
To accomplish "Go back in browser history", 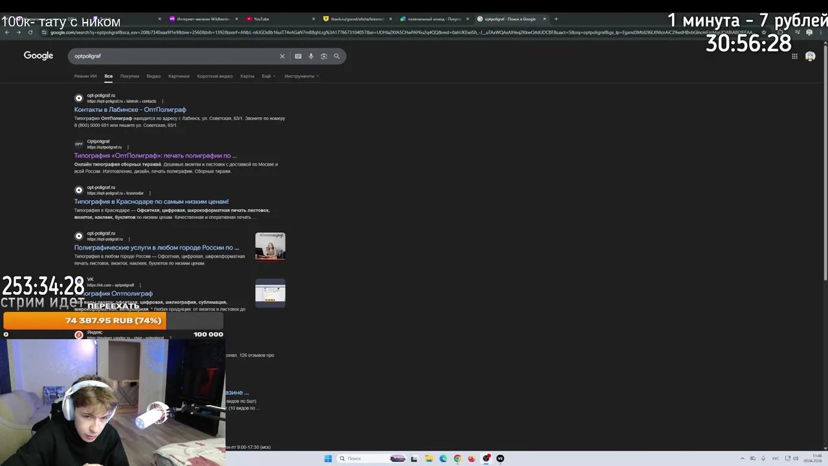I will click(6, 32).
